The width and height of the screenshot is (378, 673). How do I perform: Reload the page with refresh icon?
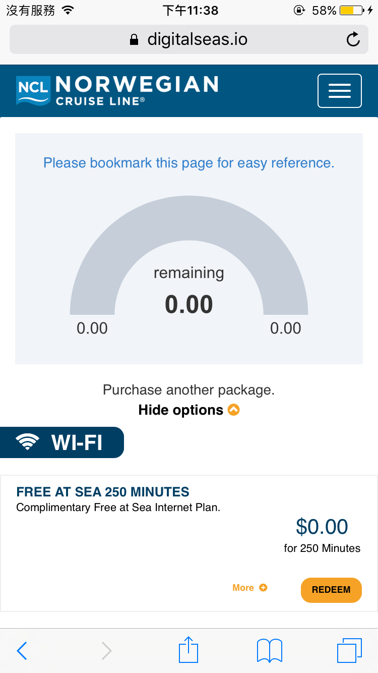pyautogui.click(x=353, y=39)
